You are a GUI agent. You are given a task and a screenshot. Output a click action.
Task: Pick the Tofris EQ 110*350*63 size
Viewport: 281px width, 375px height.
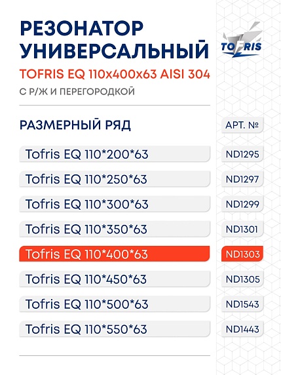point(115,229)
